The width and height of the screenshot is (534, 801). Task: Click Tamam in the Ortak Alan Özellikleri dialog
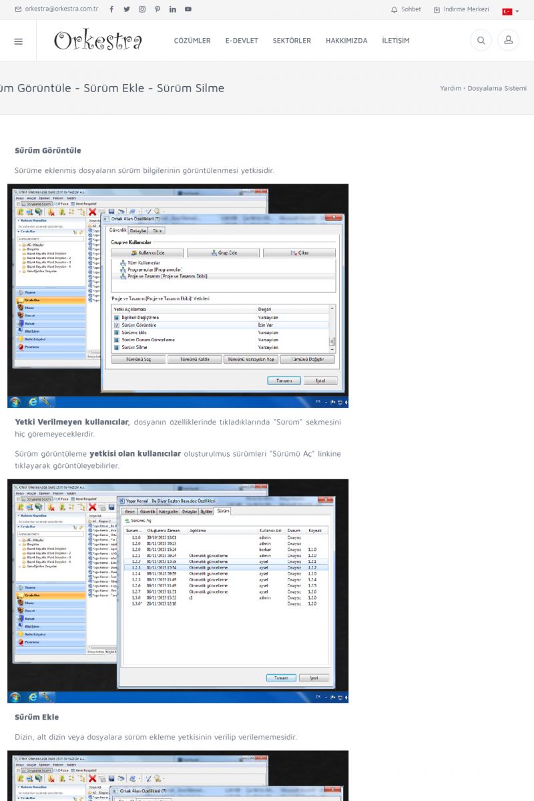[284, 380]
